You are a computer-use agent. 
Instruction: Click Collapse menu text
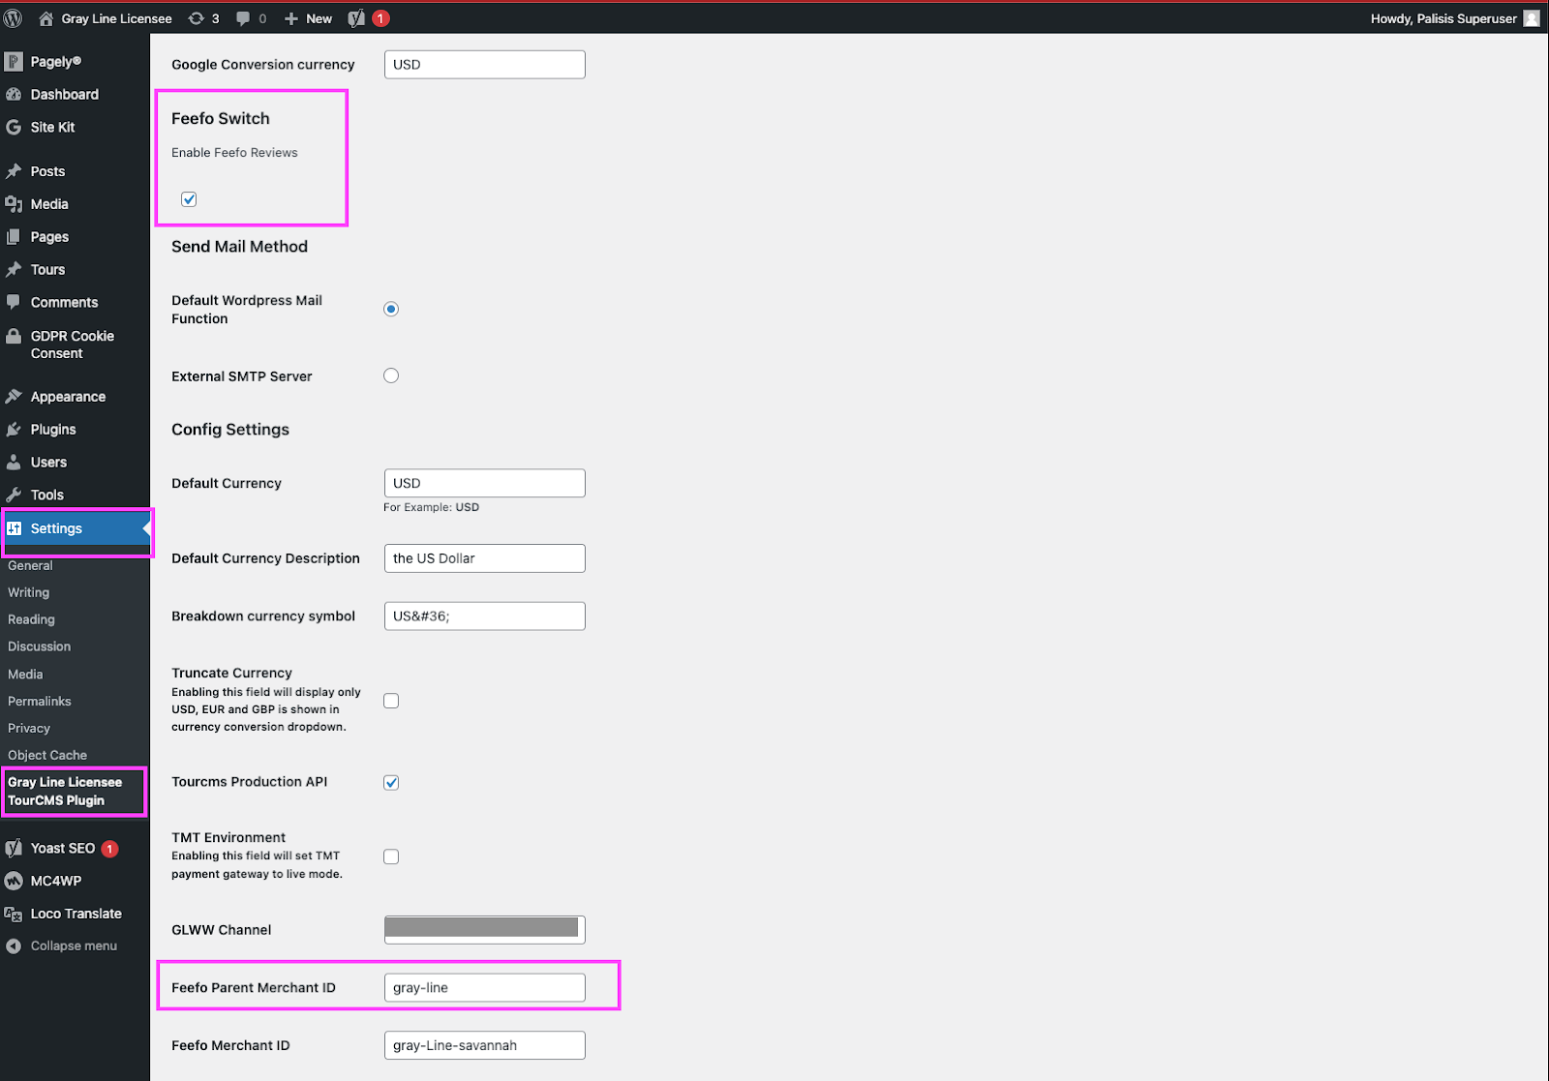click(x=74, y=946)
